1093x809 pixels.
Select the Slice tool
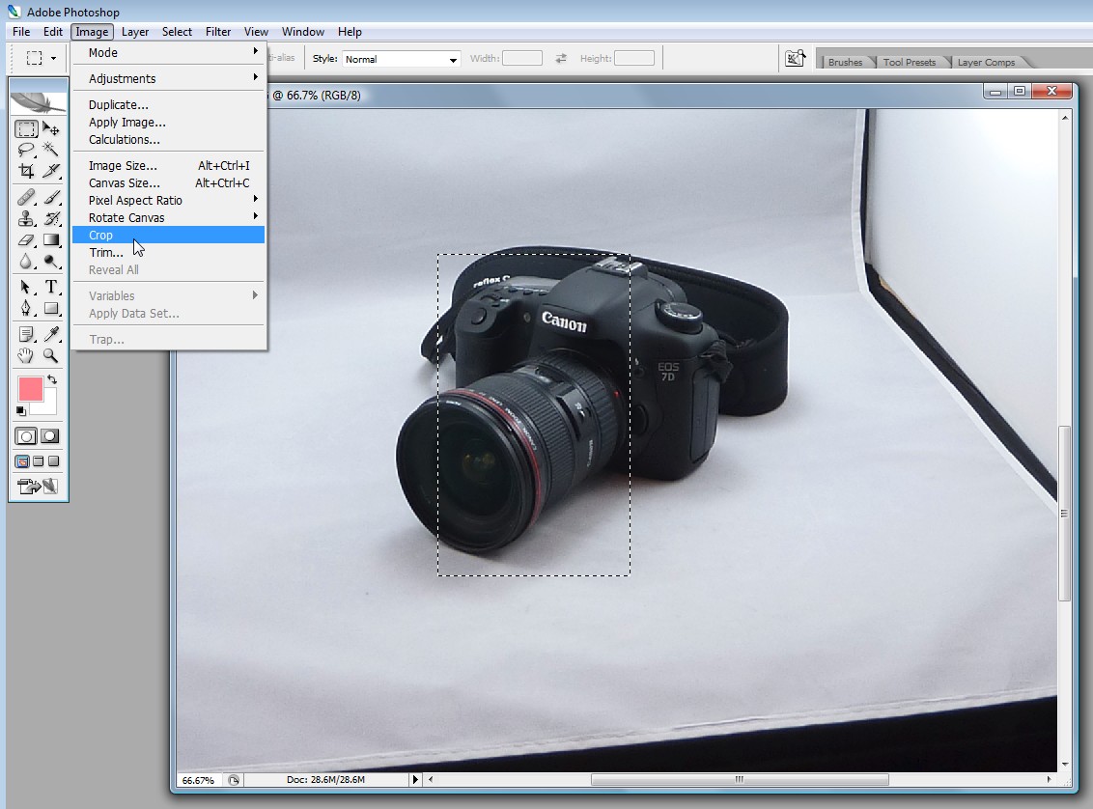(x=51, y=171)
